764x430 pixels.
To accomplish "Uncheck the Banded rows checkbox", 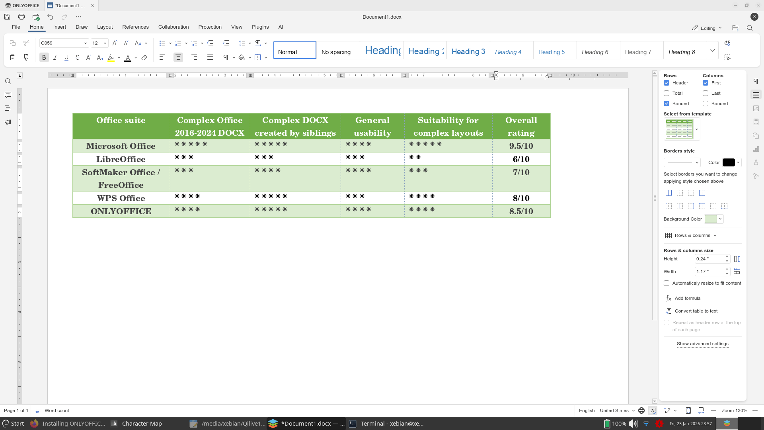I will tap(667, 104).
